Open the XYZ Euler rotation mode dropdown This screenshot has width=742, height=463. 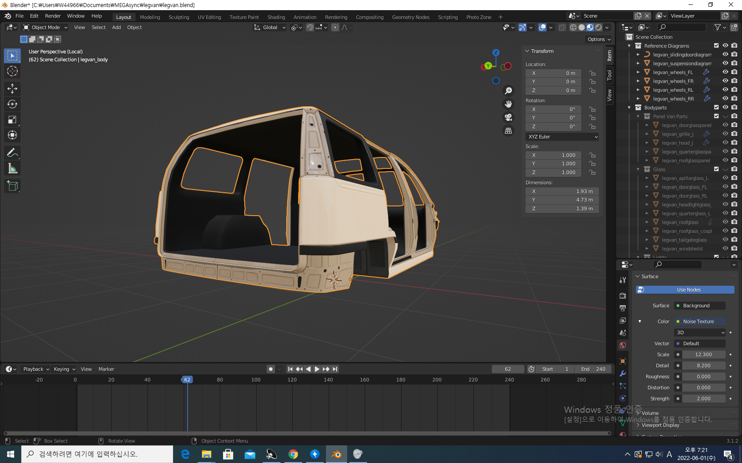[562, 137]
